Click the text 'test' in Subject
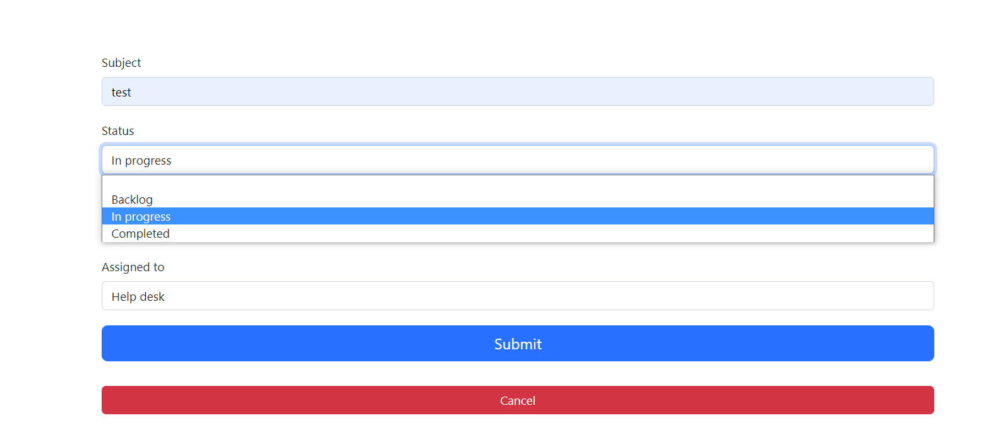Image resolution: width=1005 pixels, height=425 pixels. pos(122,92)
